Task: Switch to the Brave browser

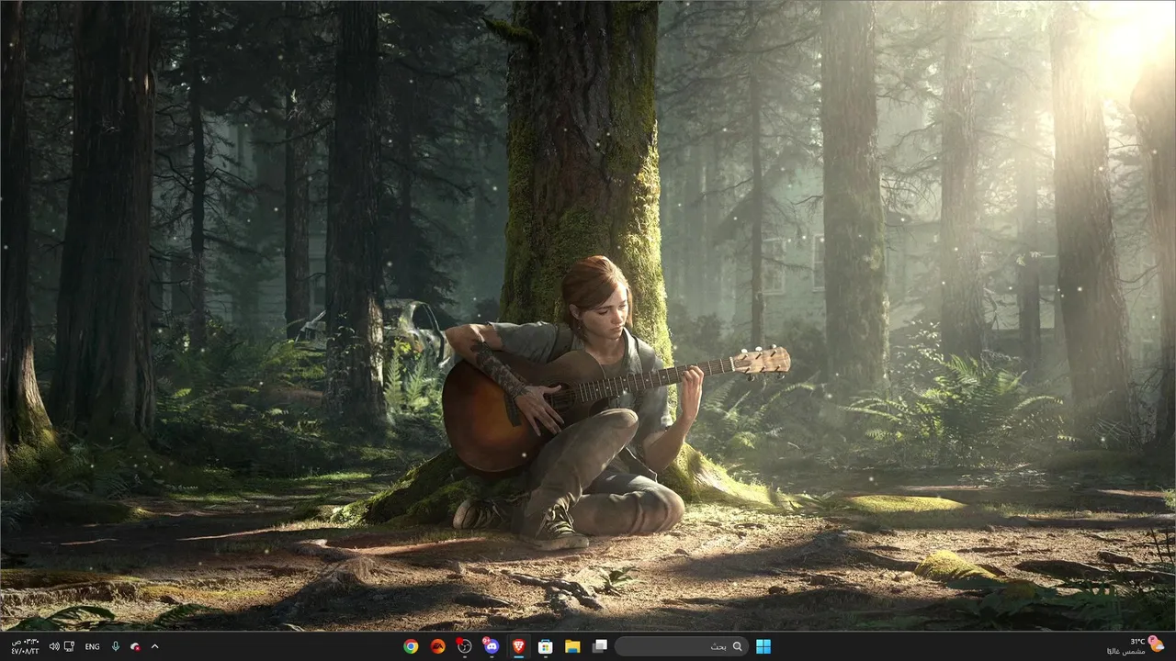Action: (518, 646)
